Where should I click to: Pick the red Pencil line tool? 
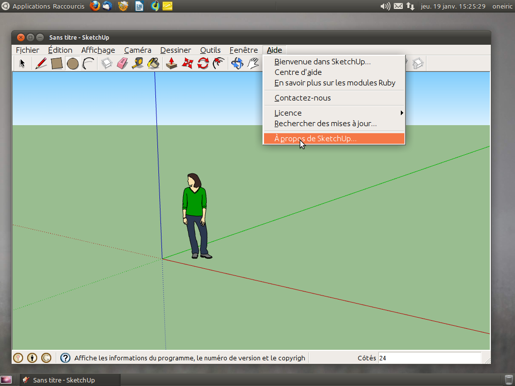(41, 63)
